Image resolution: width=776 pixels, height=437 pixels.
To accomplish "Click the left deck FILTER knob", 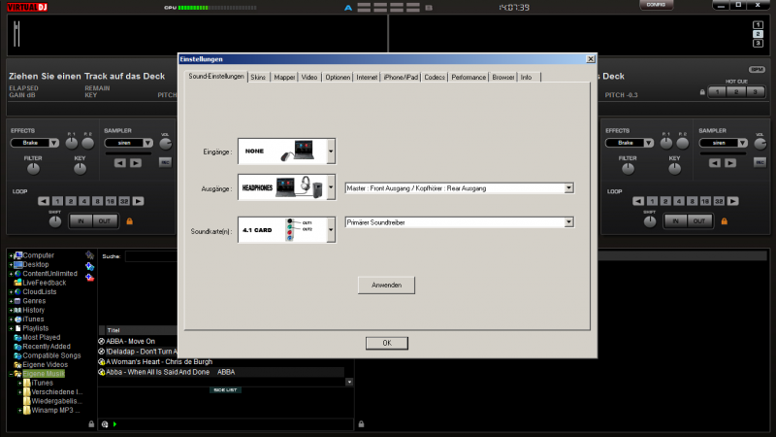I will [x=33, y=169].
